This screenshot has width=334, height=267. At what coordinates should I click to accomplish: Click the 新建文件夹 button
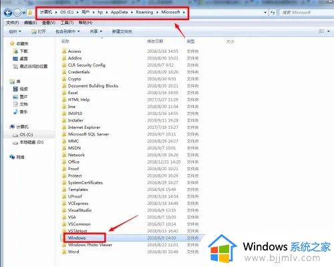click(122, 31)
